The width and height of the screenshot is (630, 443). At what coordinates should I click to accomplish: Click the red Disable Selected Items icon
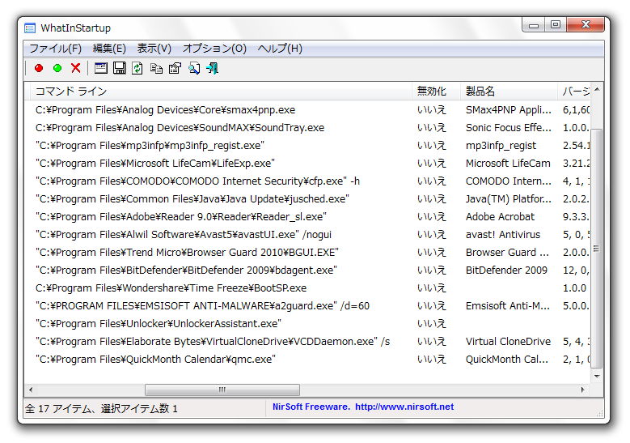pyautogui.click(x=39, y=68)
